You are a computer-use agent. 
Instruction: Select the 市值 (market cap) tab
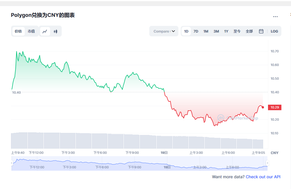31,31
